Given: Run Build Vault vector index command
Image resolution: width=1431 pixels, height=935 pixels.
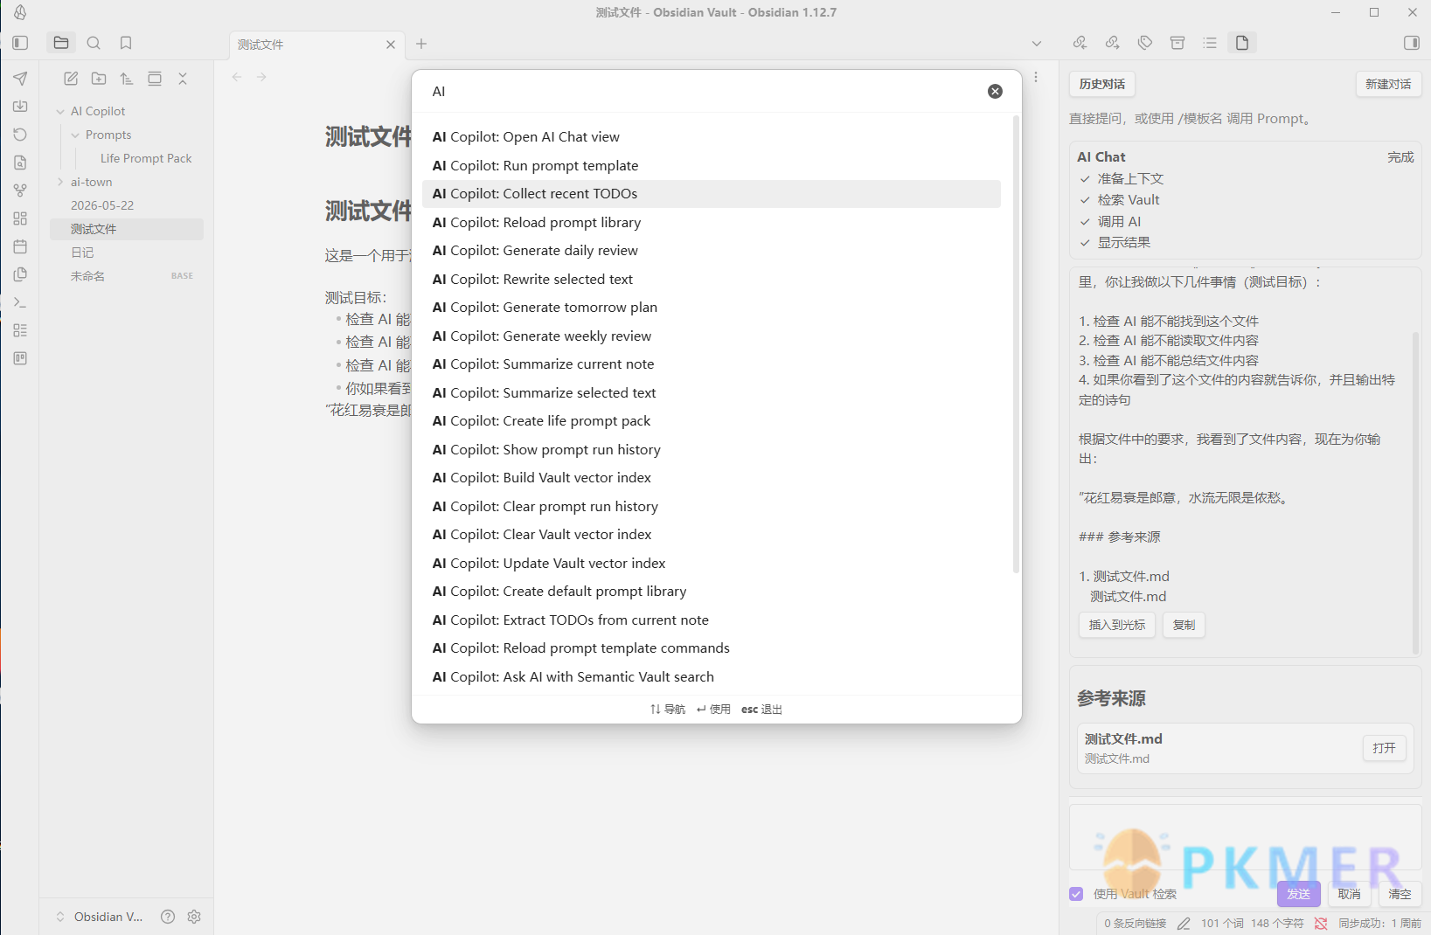Looking at the screenshot, I should (712, 478).
